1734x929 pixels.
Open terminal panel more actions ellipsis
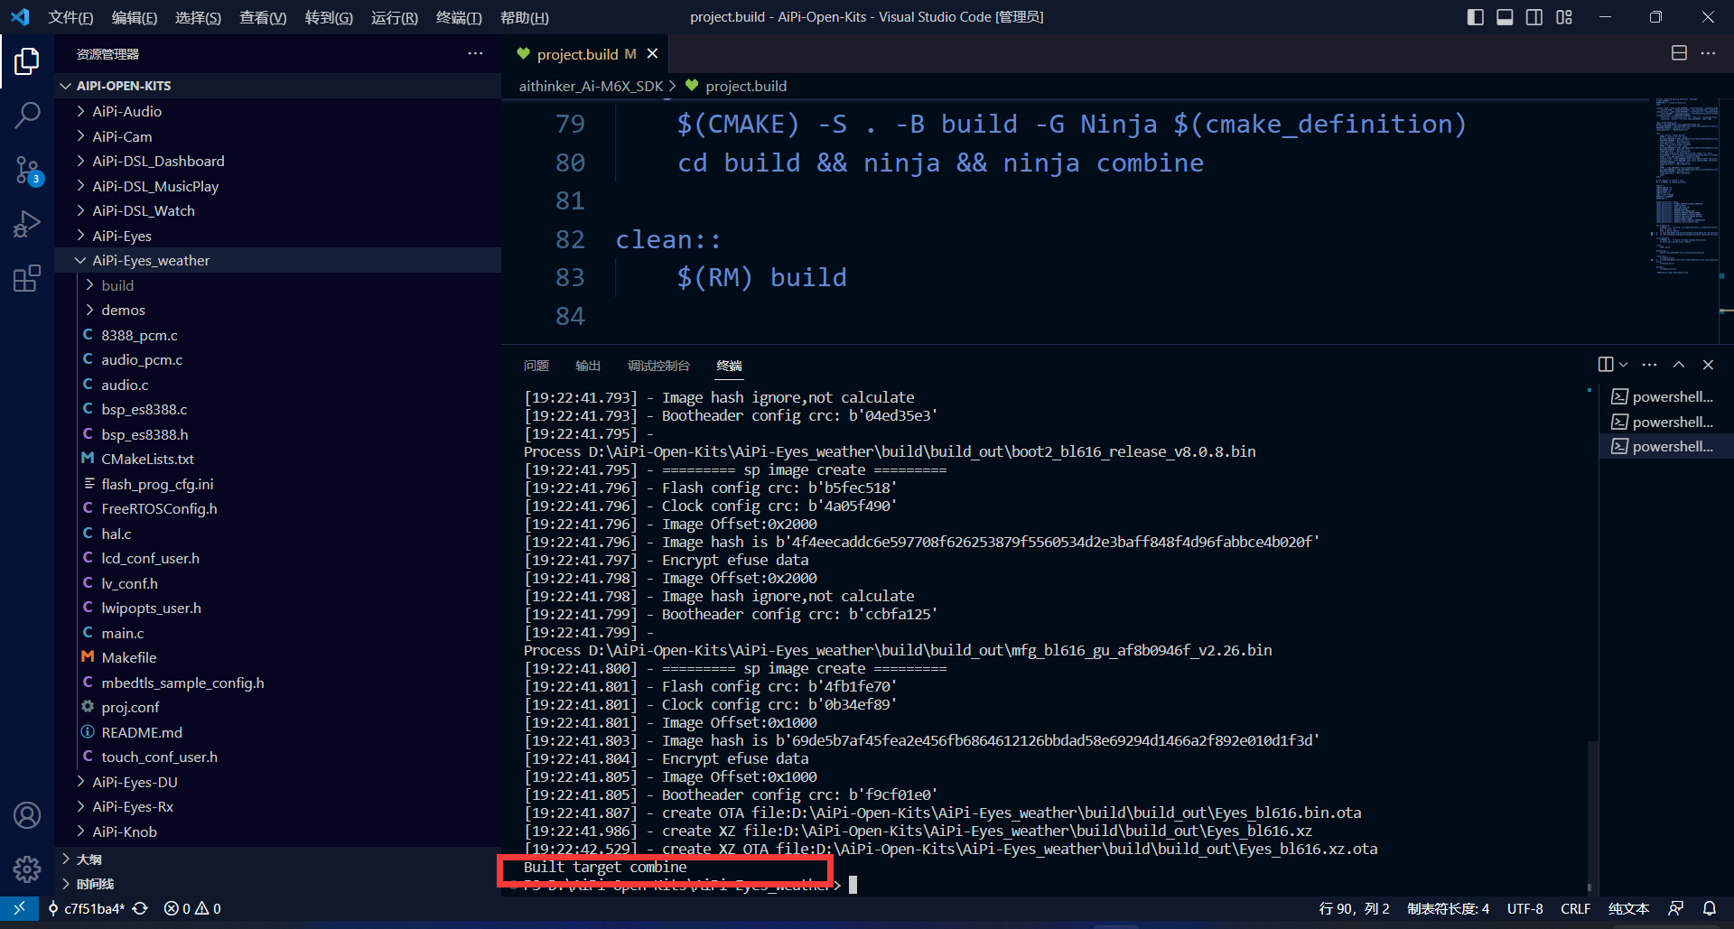[x=1649, y=364]
